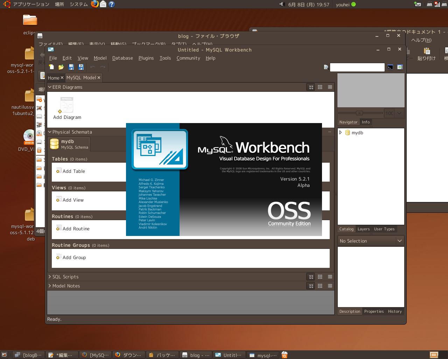Switch to the Layers tab
The width and height of the screenshot is (448, 359).
pos(363,229)
